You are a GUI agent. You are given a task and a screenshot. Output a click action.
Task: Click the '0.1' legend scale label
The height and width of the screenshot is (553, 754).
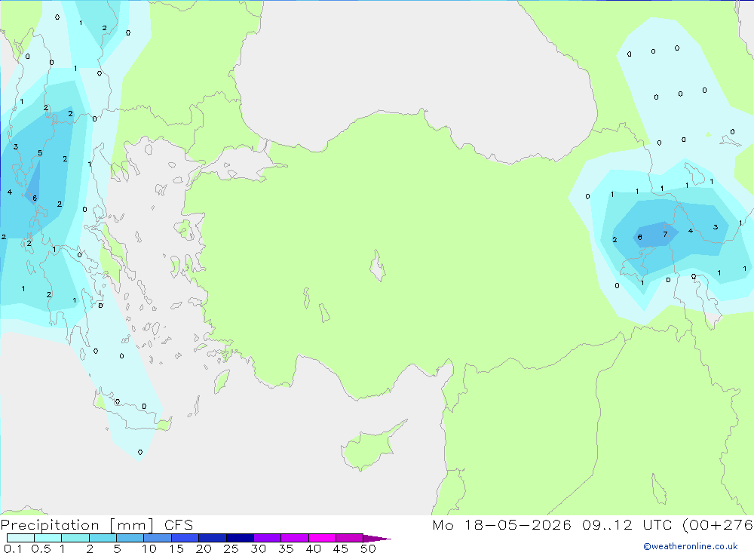[x=13, y=548]
